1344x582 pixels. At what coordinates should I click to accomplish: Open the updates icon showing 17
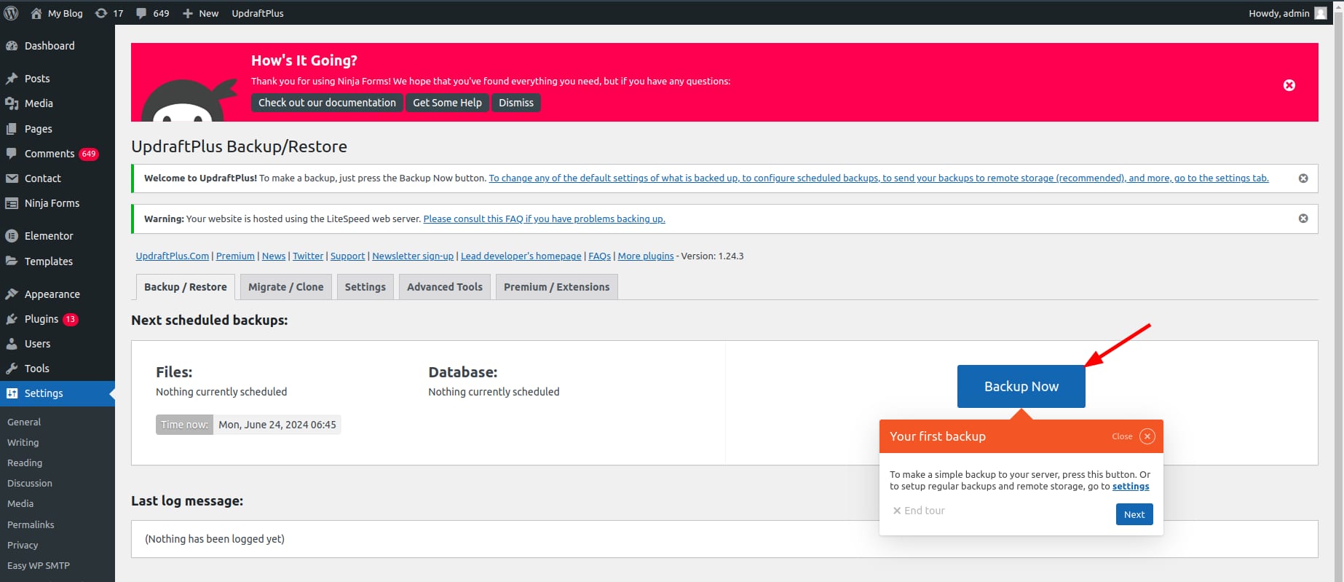tap(101, 13)
